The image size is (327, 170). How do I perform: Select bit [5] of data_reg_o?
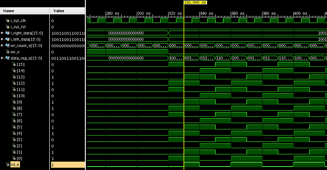tap(19, 127)
